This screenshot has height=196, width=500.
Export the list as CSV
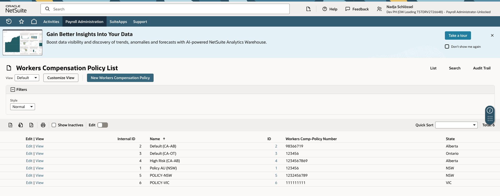tap(11, 125)
